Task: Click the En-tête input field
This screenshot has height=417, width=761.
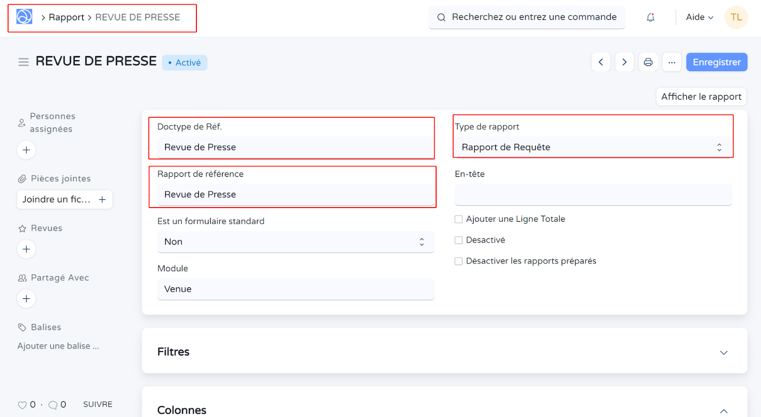Action: click(593, 195)
